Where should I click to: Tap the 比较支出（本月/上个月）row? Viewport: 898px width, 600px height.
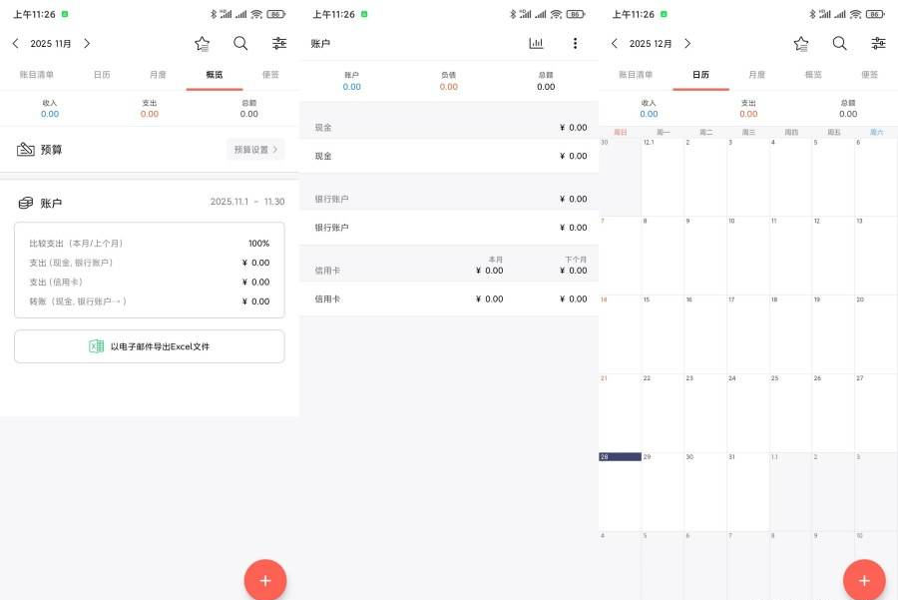click(x=150, y=243)
